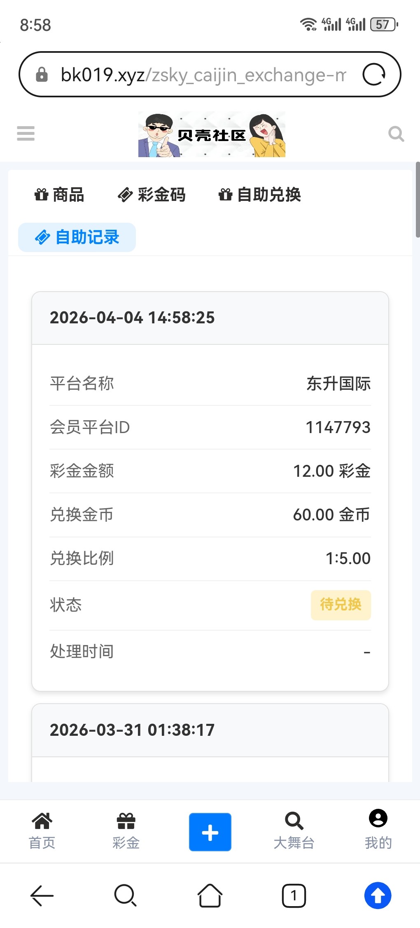Switch to 彩金码 tab
The width and height of the screenshot is (420, 928).
152,195
